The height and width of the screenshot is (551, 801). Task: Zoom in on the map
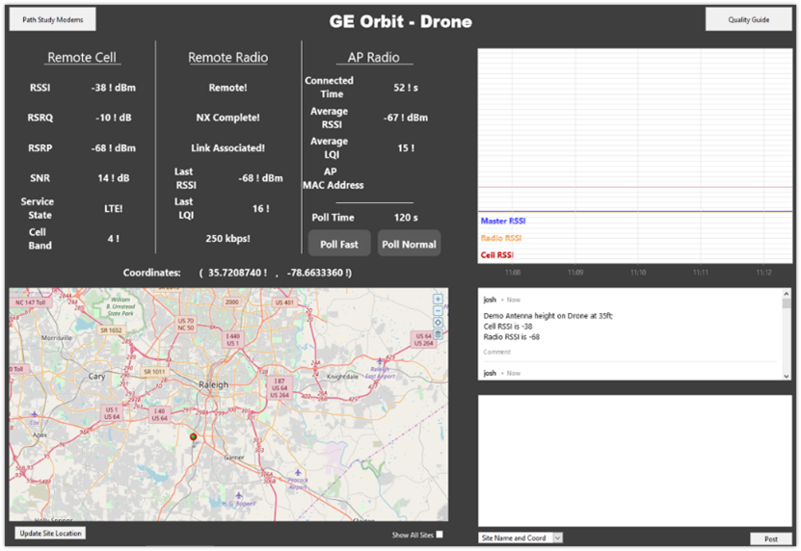tap(438, 300)
